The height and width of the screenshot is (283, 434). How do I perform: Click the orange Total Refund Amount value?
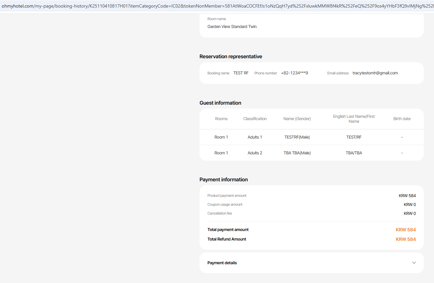(406, 239)
